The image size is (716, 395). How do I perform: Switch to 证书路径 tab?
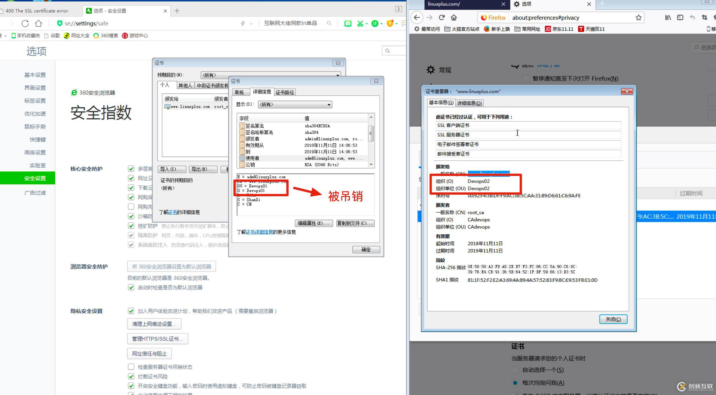(x=285, y=92)
